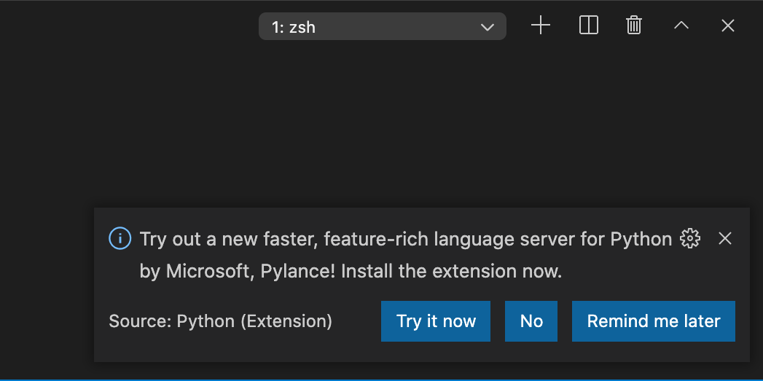Click 'Source: Python (Extension)' label

[220, 321]
